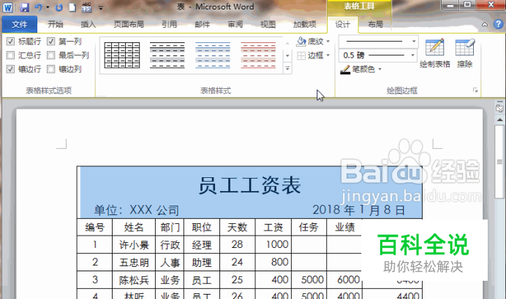Screen dimensions: 506x299
Task: Toggle the 标题行 header row checkbox
Action: coord(10,41)
